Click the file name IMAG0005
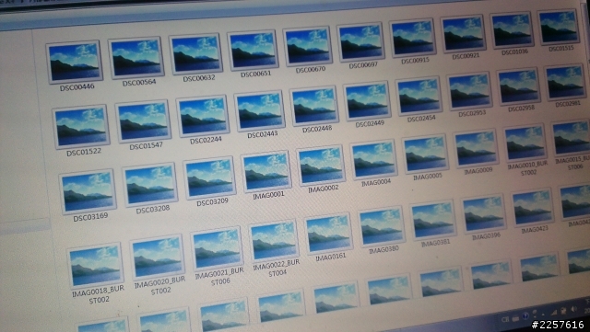The height and width of the screenshot is (332, 590). click(x=428, y=177)
